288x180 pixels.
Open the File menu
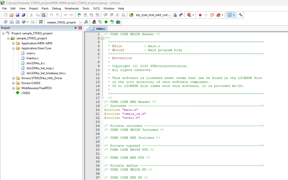pos(4,8)
